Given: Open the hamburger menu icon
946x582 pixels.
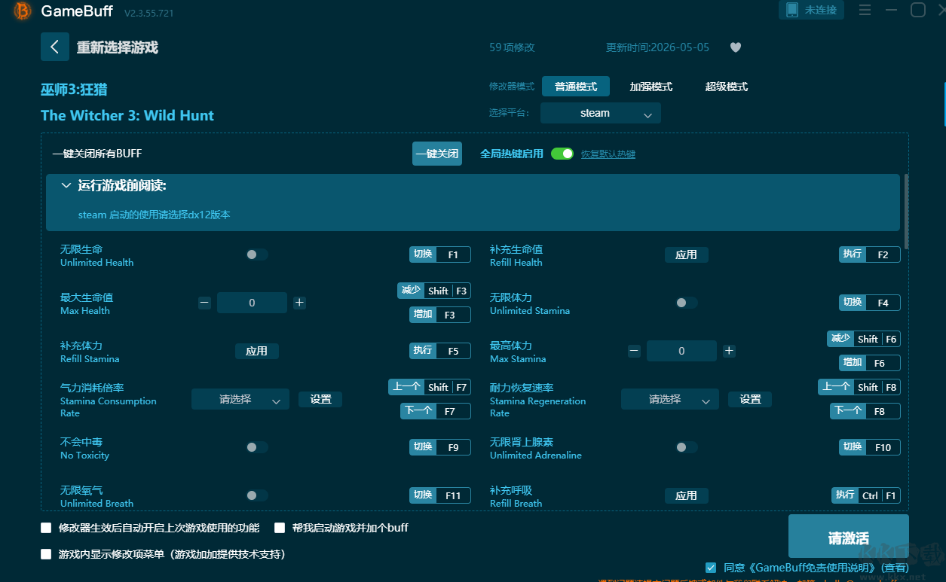Looking at the screenshot, I should (x=865, y=11).
